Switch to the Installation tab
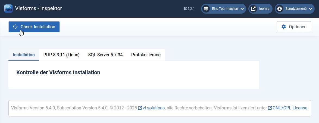This screenshot has height=123, width=319. click(24, 55)
